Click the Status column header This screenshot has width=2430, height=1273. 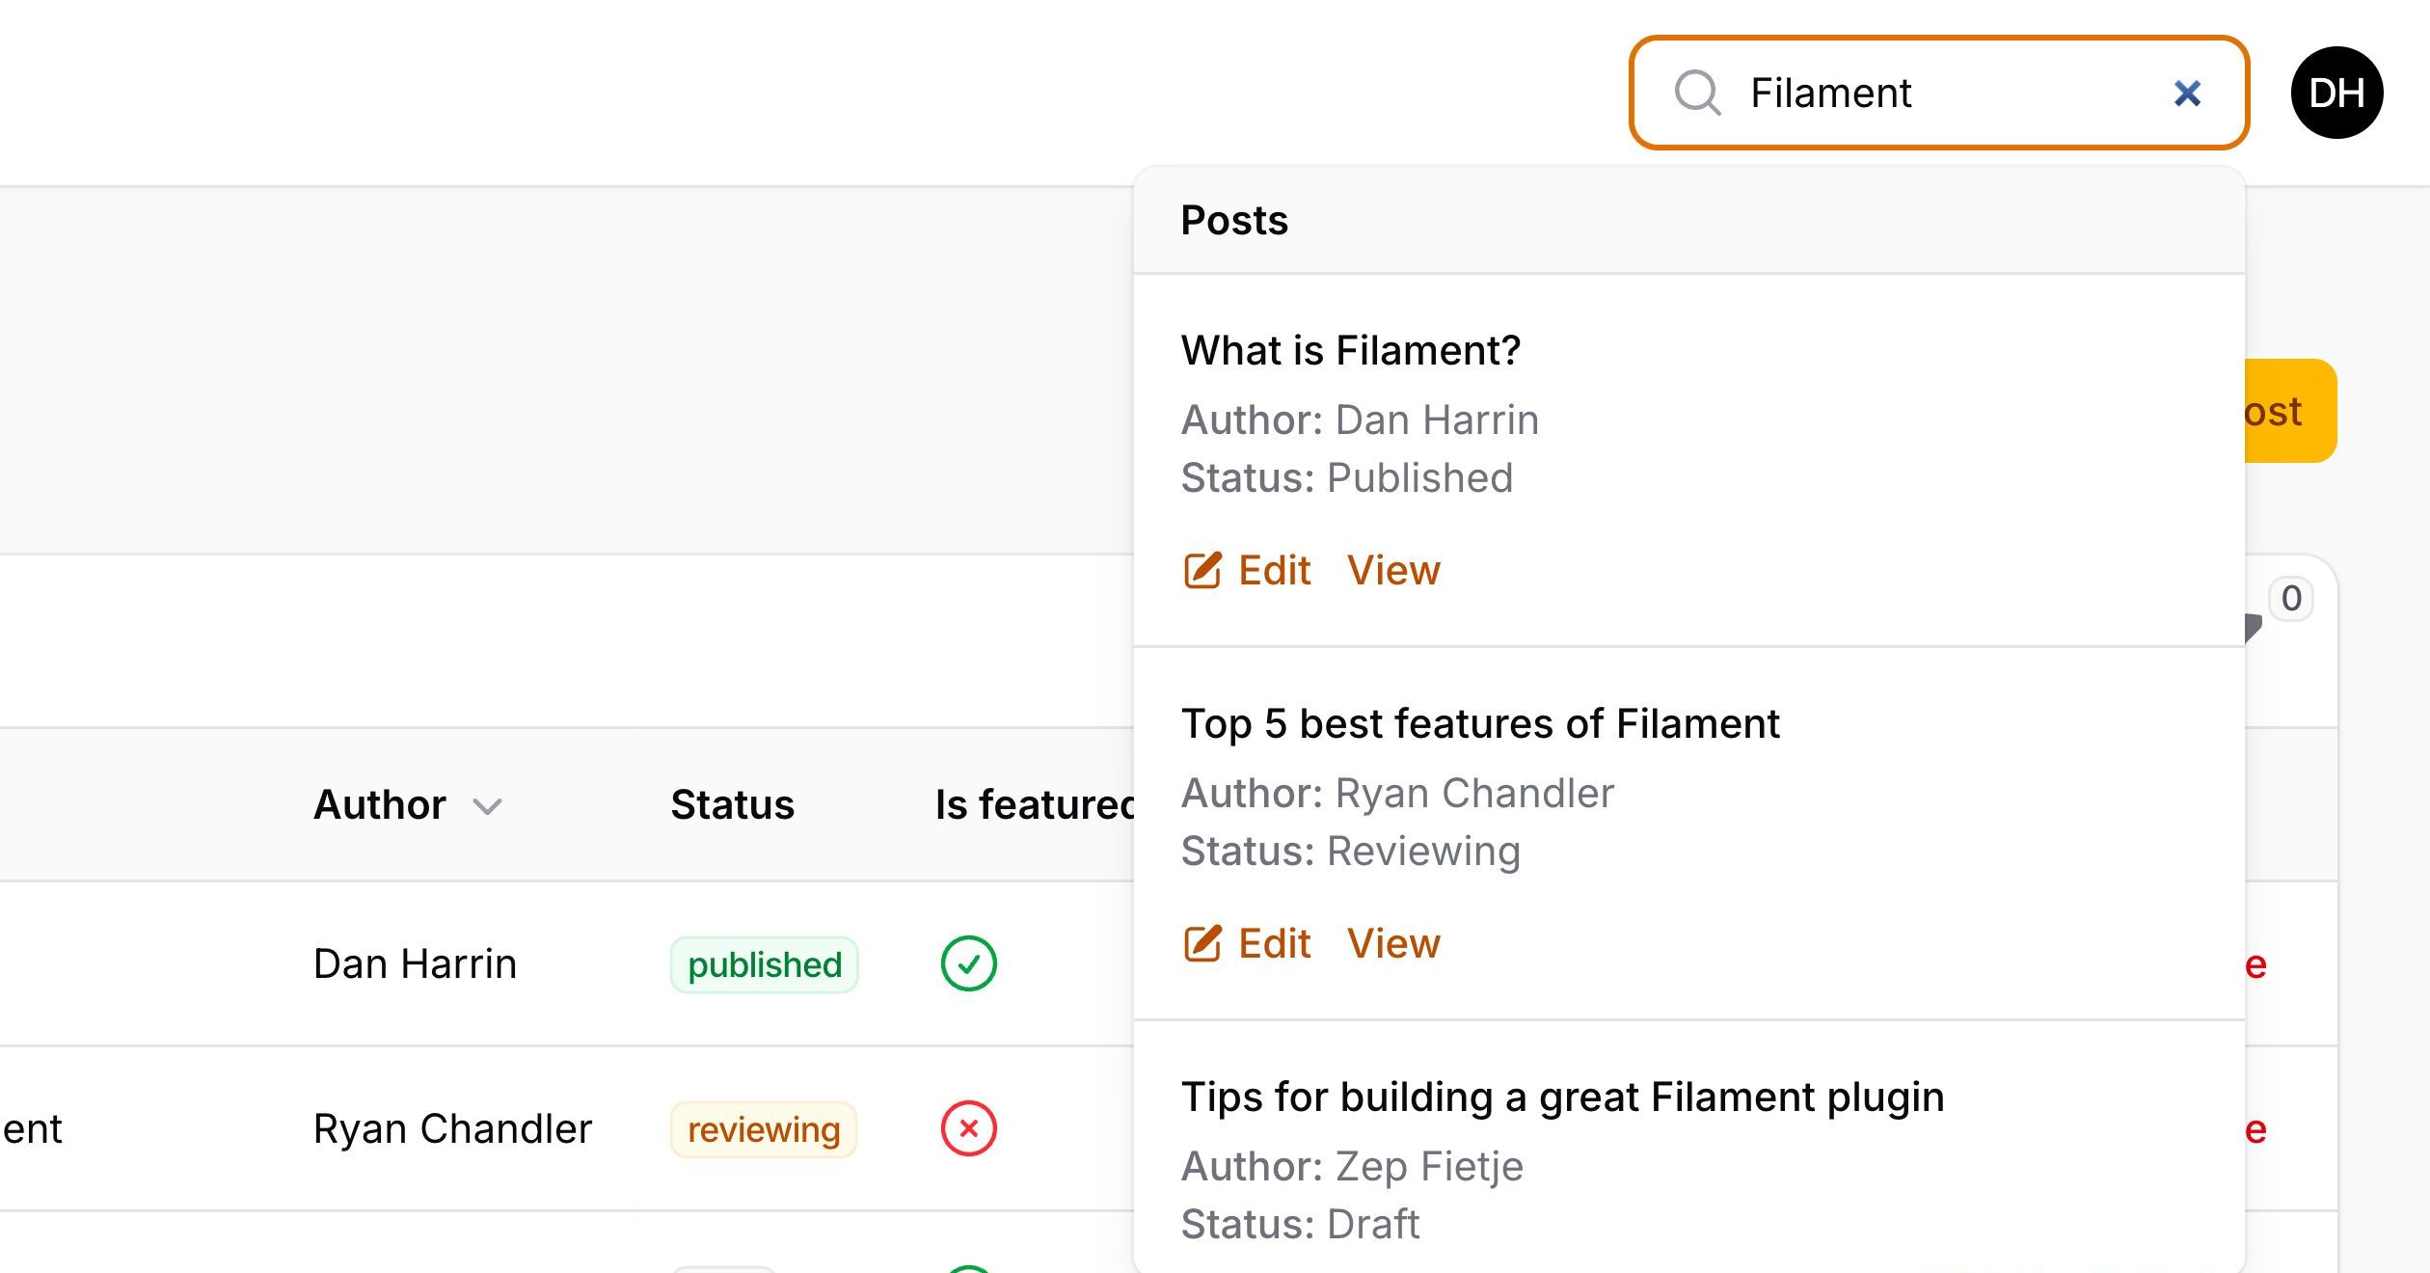pyautogui.click(x=732, y=804)
